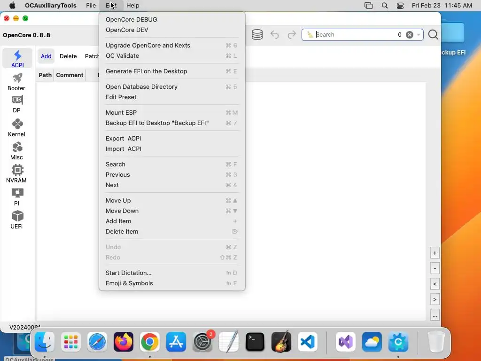
Task: Choose Import ACPI from menu
Action: point(172,149)
